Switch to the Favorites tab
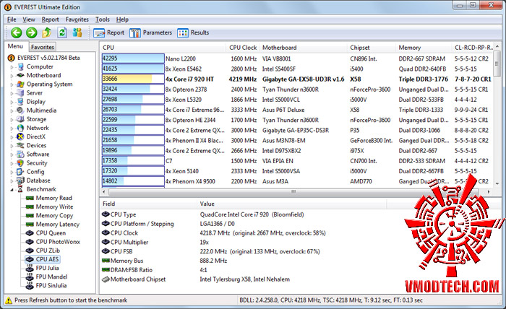This screenshot has height=309, width=506. (x=43, y=47)
